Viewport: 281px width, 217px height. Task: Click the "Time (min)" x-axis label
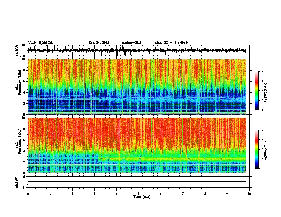(142, 197)
